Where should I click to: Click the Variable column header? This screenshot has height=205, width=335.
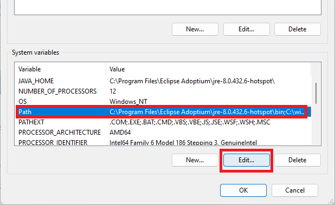[60, 69]
